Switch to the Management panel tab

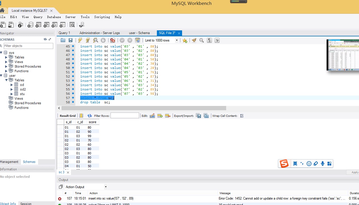(9, 162)
